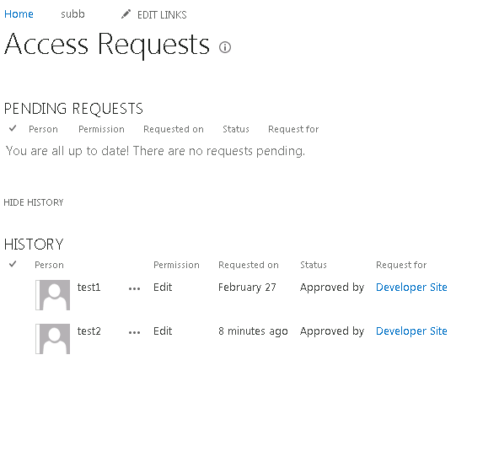499x457 pixels.
Task: Sort History by Person column header
Action: tap(50, 265)
